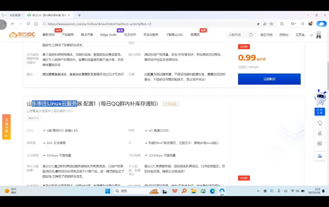Click the headset support icon in side toolbar
This screenshot has height=207, width=329.
coord(320,123)
